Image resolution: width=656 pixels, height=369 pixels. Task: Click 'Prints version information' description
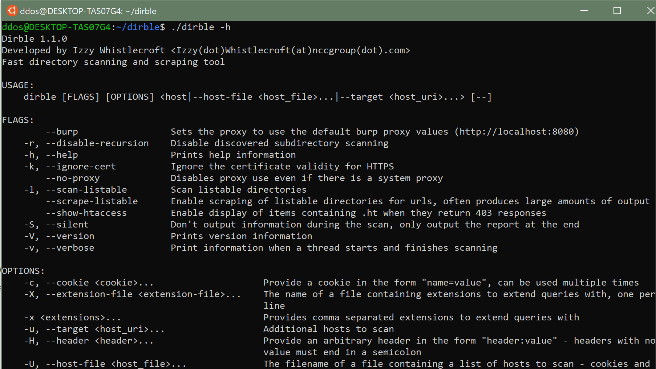242,236
